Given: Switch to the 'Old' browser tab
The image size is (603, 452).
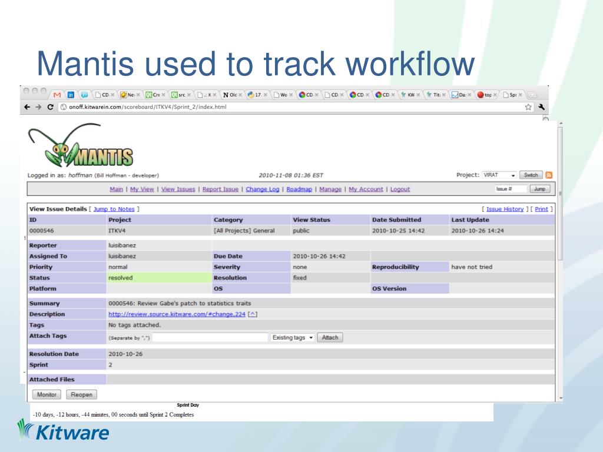Looking at the screenshot, I should (x=232, y=95).
